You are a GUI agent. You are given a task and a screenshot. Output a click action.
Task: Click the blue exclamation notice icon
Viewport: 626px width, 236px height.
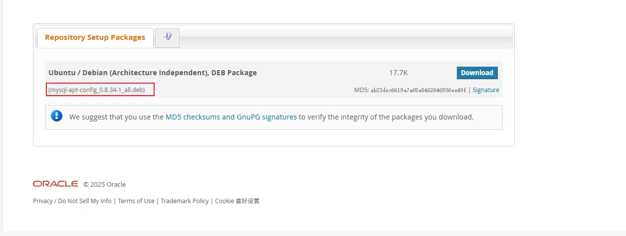[57, 117]
